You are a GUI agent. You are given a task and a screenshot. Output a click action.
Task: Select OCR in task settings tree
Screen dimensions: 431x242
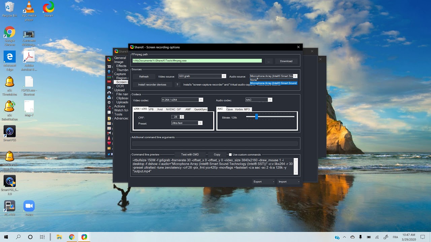click(x=120, y=86)
